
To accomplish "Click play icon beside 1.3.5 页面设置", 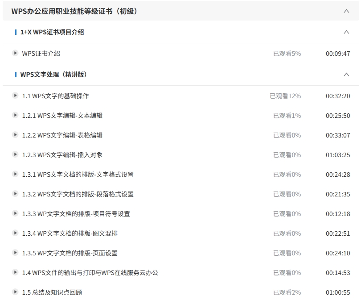I will click(x=15, y=253).
